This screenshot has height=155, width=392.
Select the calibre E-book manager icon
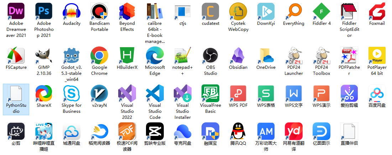155,12
